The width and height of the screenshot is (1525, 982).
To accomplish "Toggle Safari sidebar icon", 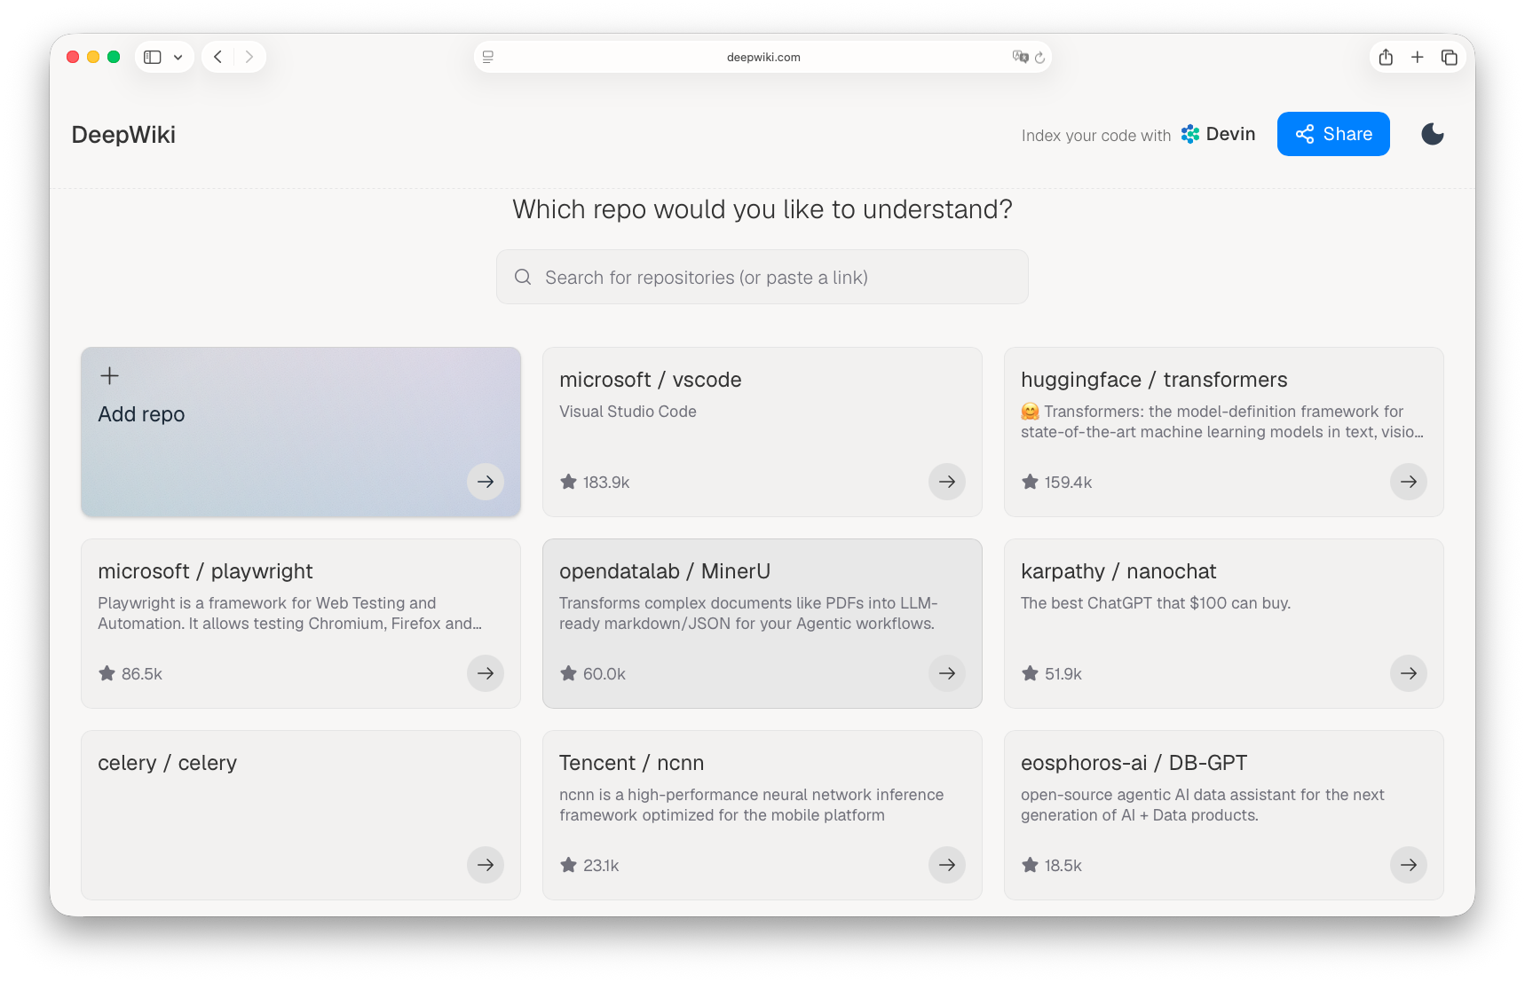I will [153, 57].
